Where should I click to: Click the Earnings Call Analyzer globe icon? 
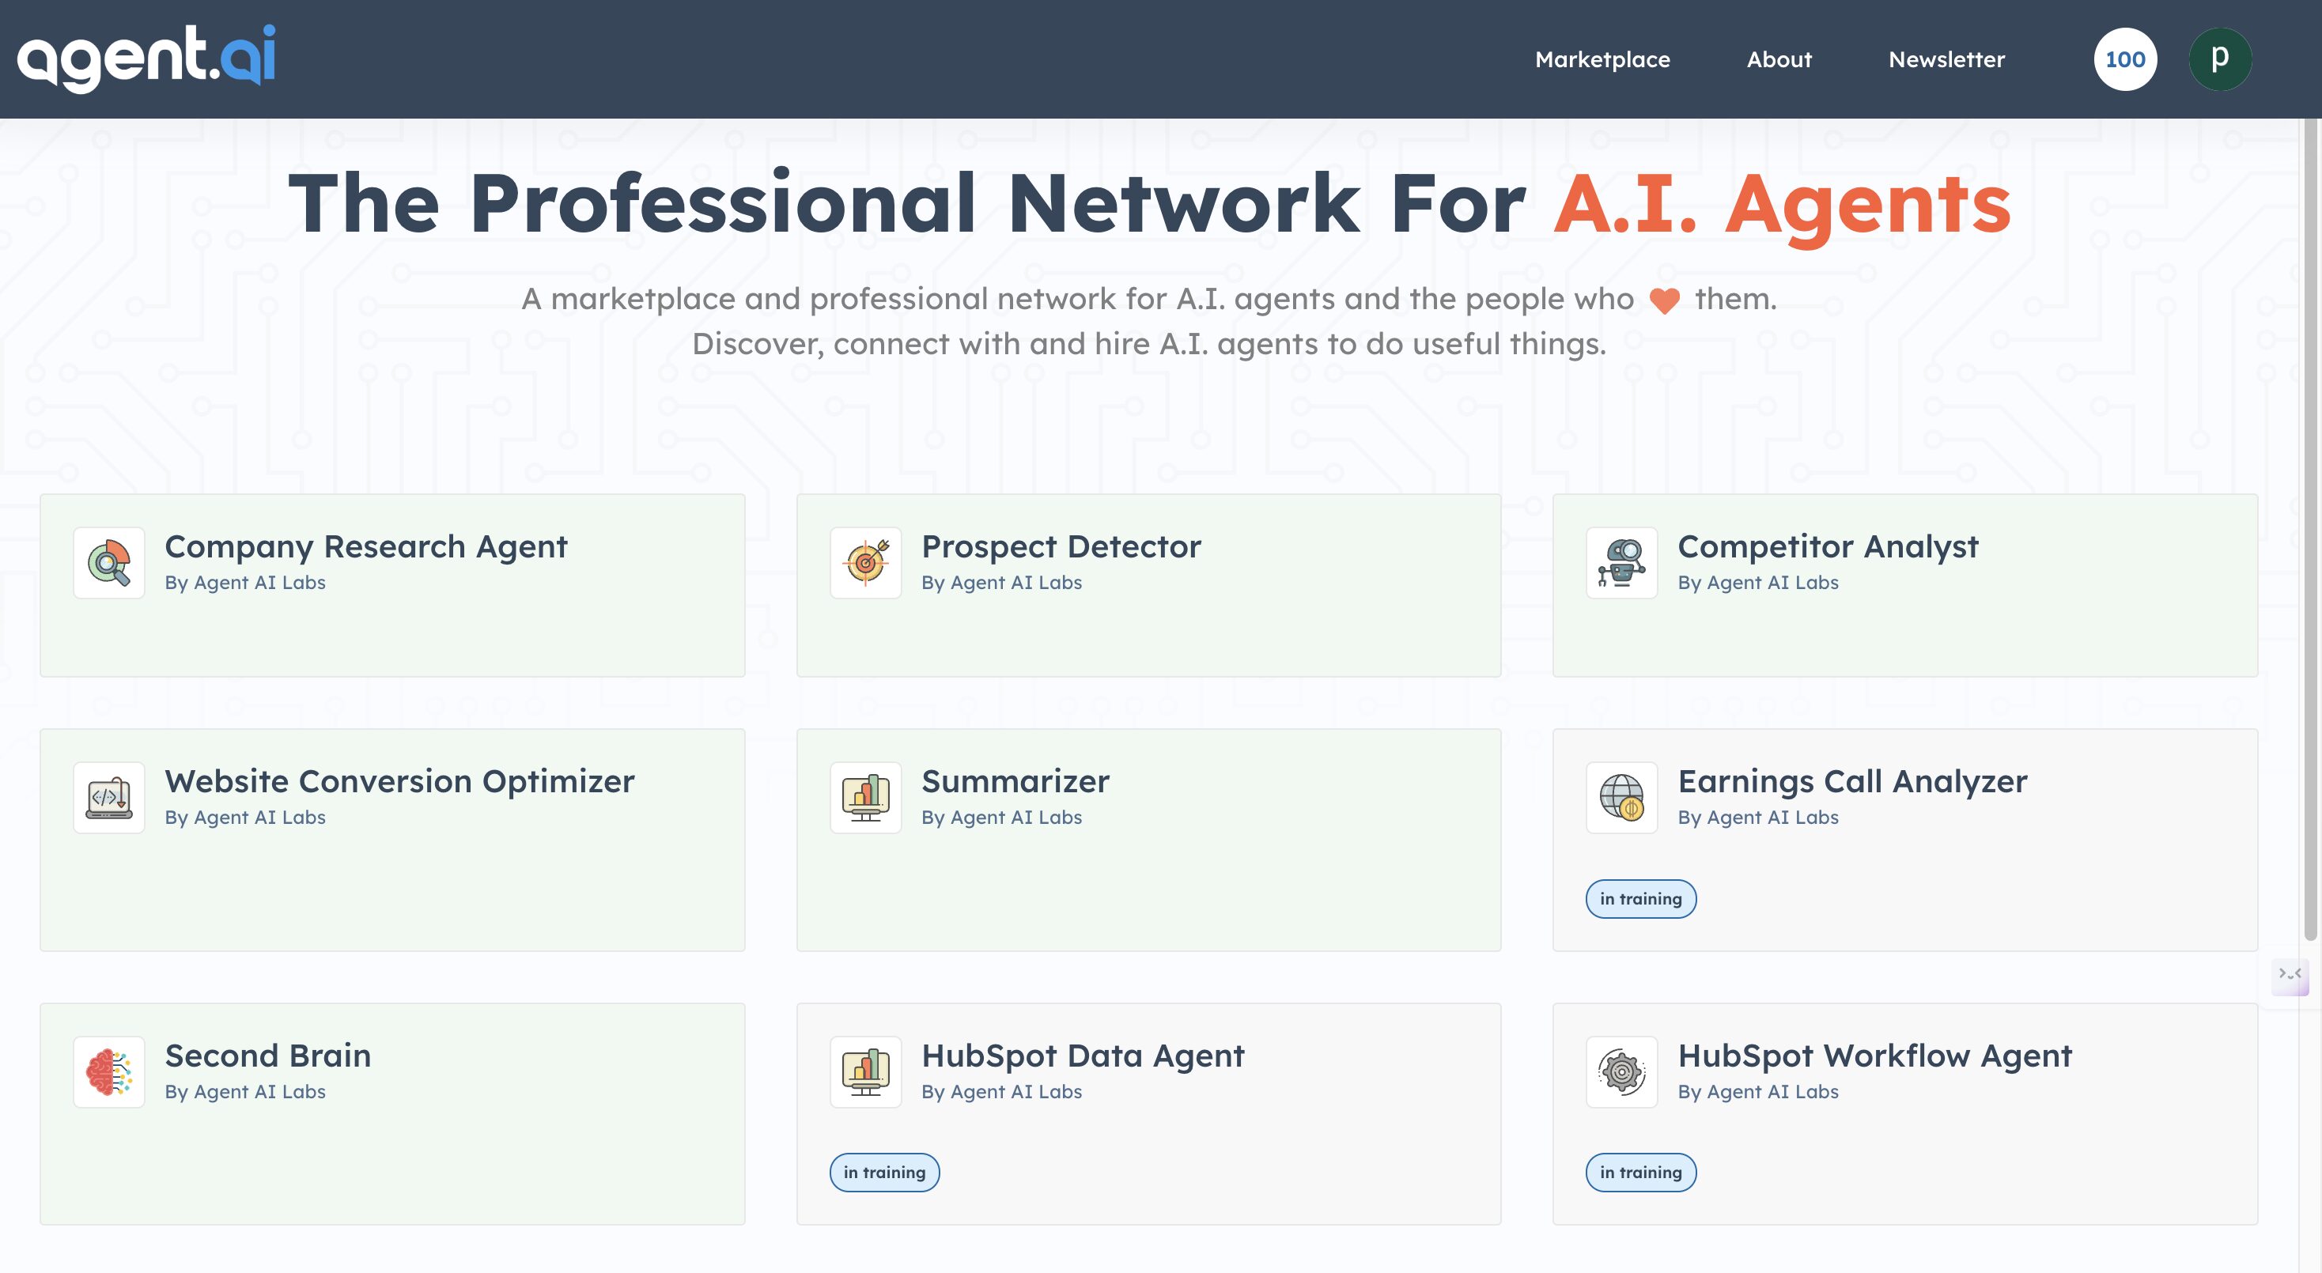coord(1621,797)
